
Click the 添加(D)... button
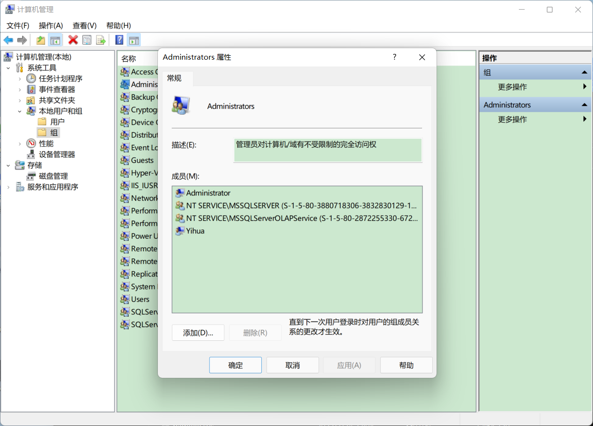coord(198,333)
